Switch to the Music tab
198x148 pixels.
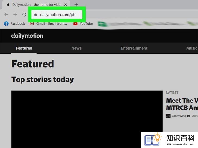point(192,48)
